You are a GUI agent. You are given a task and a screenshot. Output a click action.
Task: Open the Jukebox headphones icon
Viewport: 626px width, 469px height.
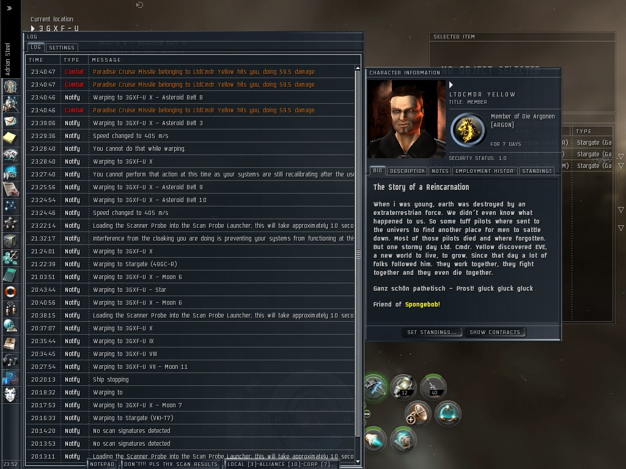tap(10, 360)
